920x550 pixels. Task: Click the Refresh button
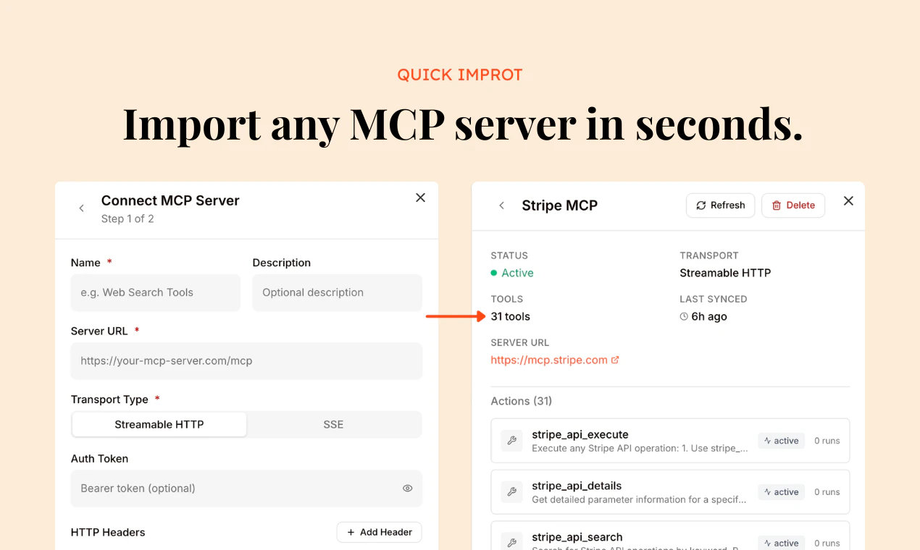[x=721, y=206]
